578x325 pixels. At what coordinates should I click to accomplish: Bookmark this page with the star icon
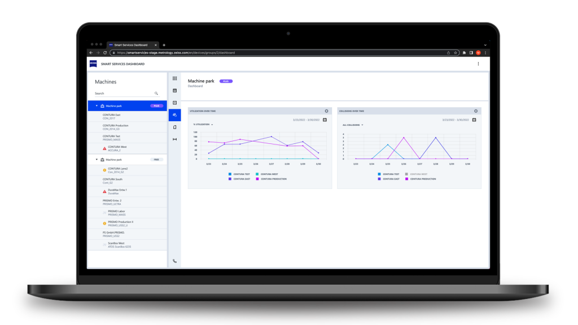[456, 52]
